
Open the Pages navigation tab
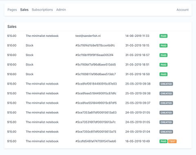(x=12, y=10)
